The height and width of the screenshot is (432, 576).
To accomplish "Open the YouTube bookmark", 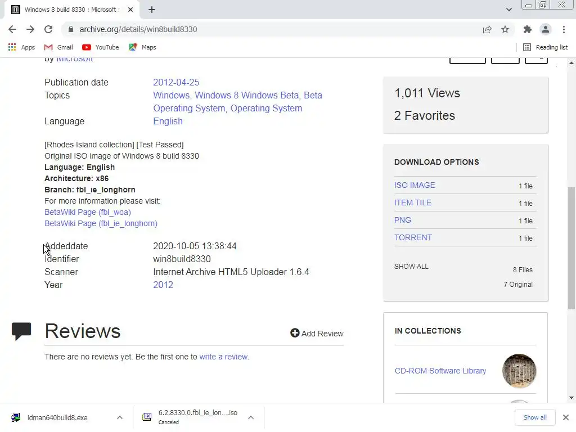I will point(101,47).
